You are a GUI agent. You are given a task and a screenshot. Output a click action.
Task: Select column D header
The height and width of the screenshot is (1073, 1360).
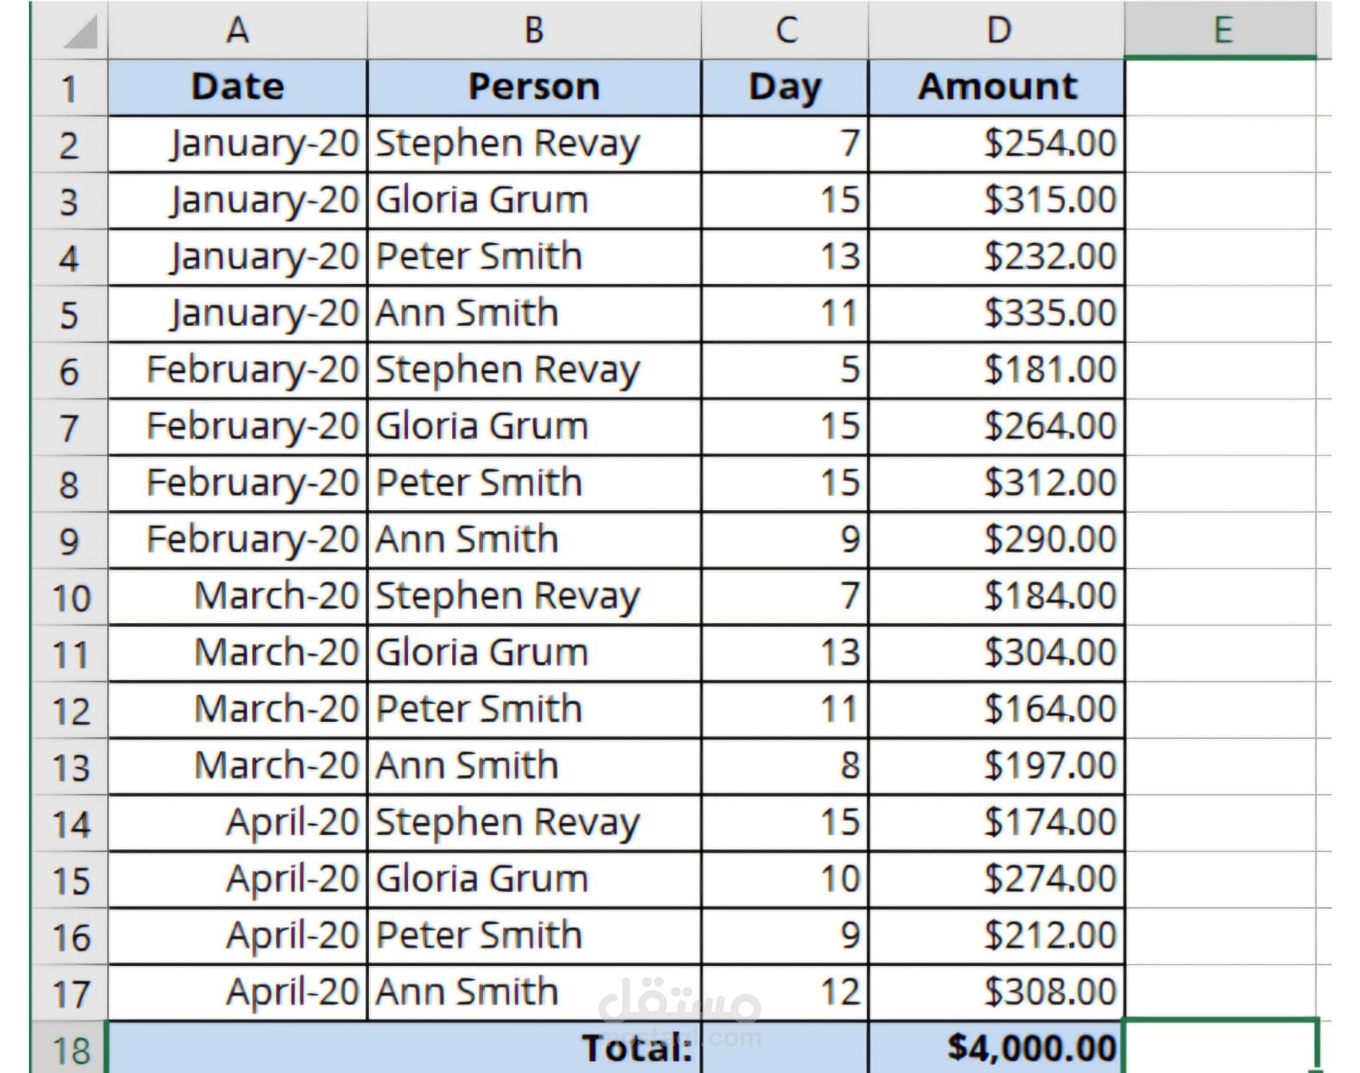[x=996, y=31]
